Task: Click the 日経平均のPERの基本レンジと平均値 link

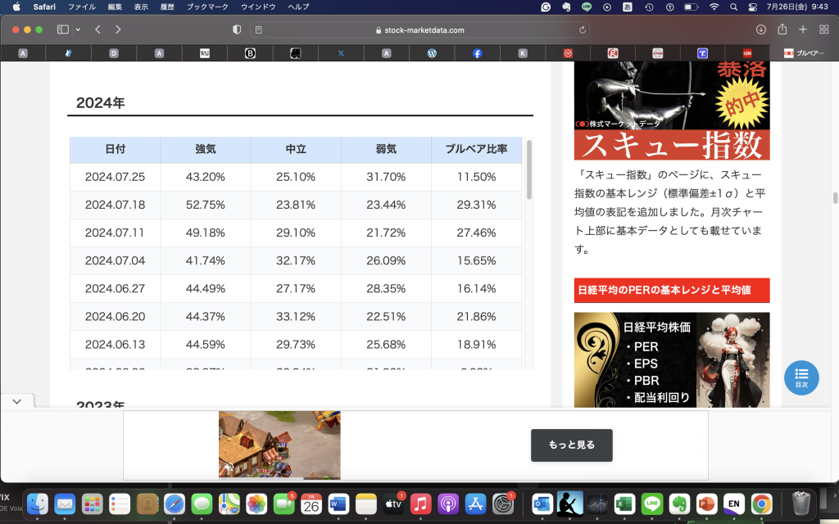Action: pos(671,290)
